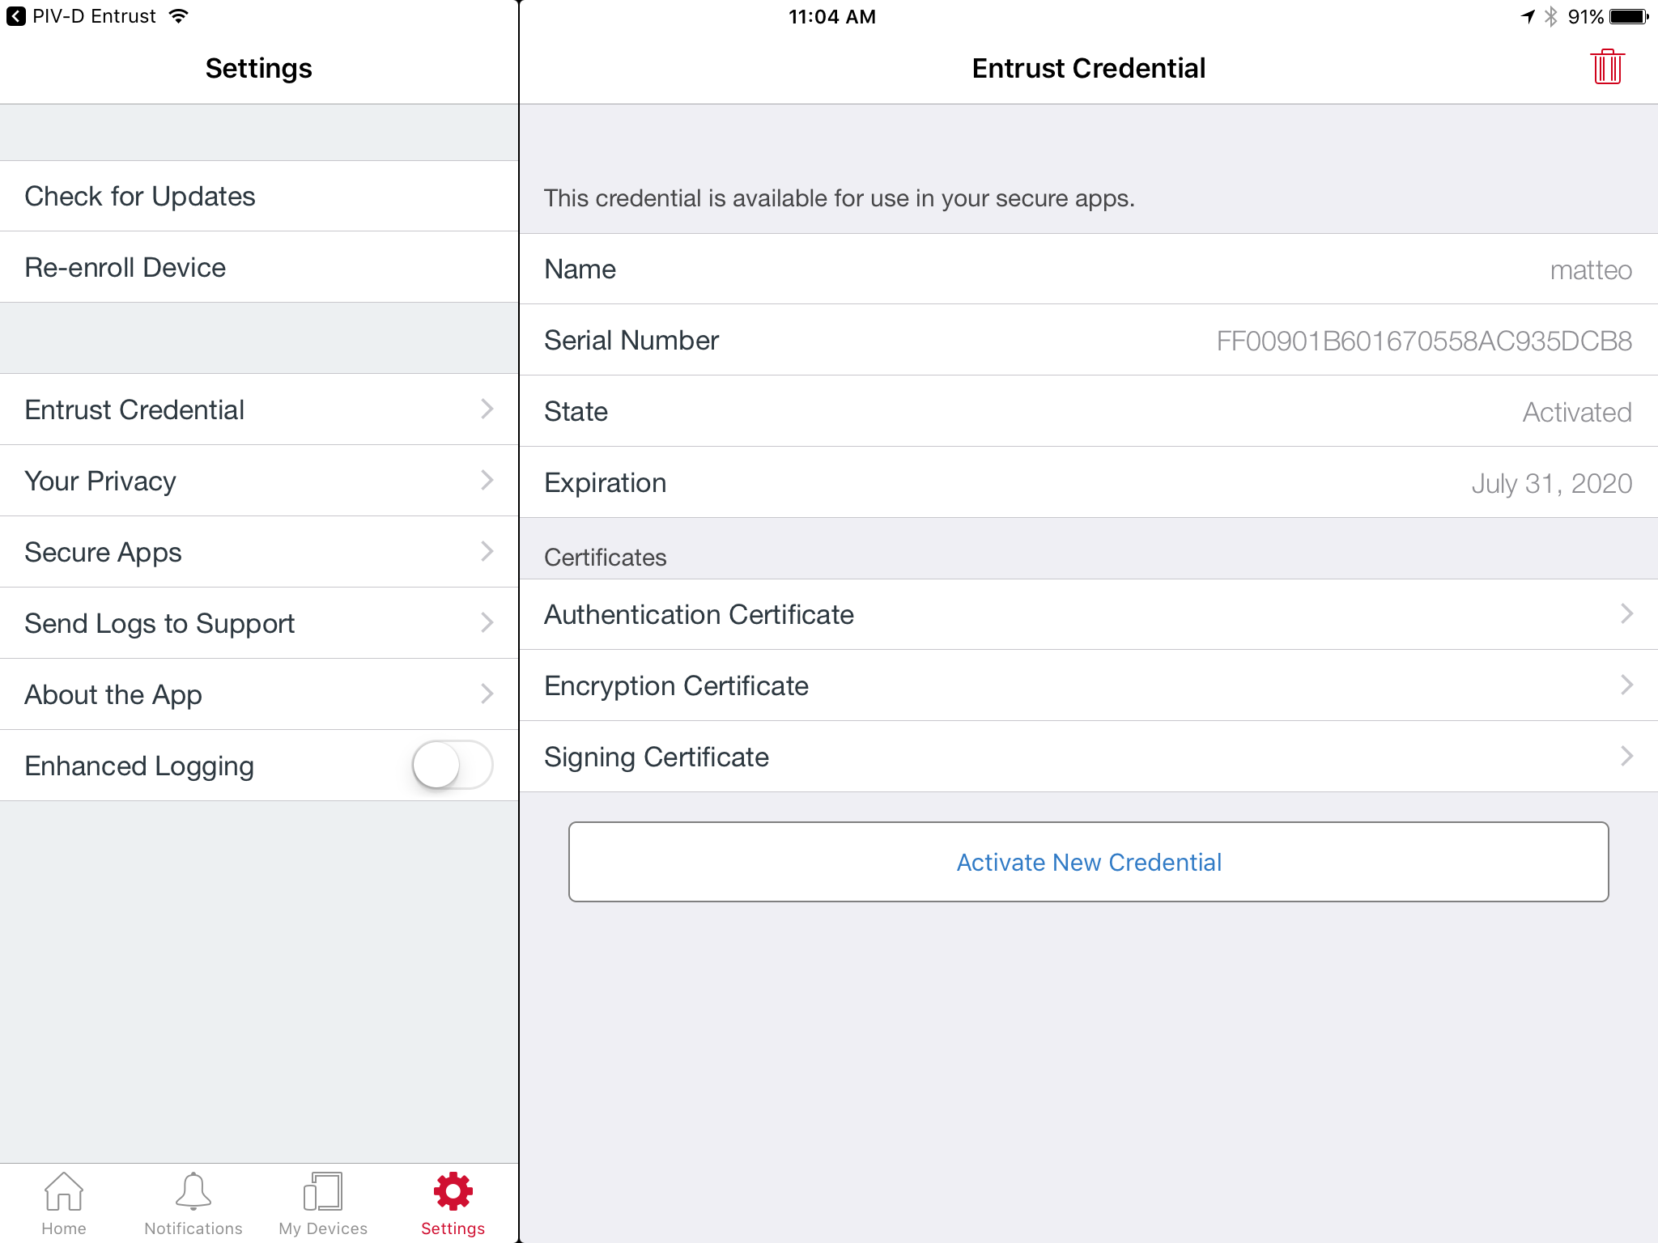Expand Your Privacy row chevron

[487, 480]
